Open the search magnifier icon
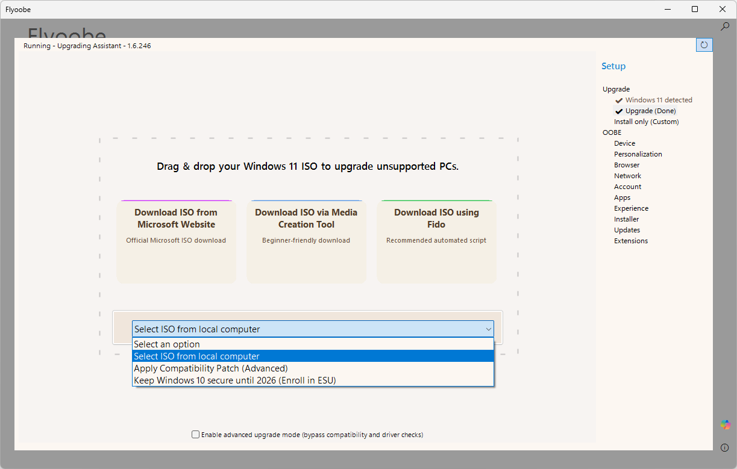The height and width of the screenshot is (469, 737). 725,26
